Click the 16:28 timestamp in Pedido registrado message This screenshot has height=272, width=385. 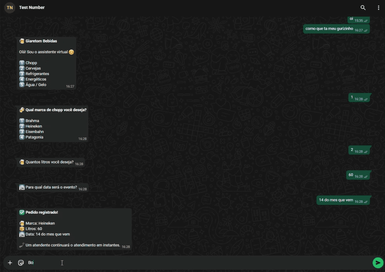coord(126,247)
